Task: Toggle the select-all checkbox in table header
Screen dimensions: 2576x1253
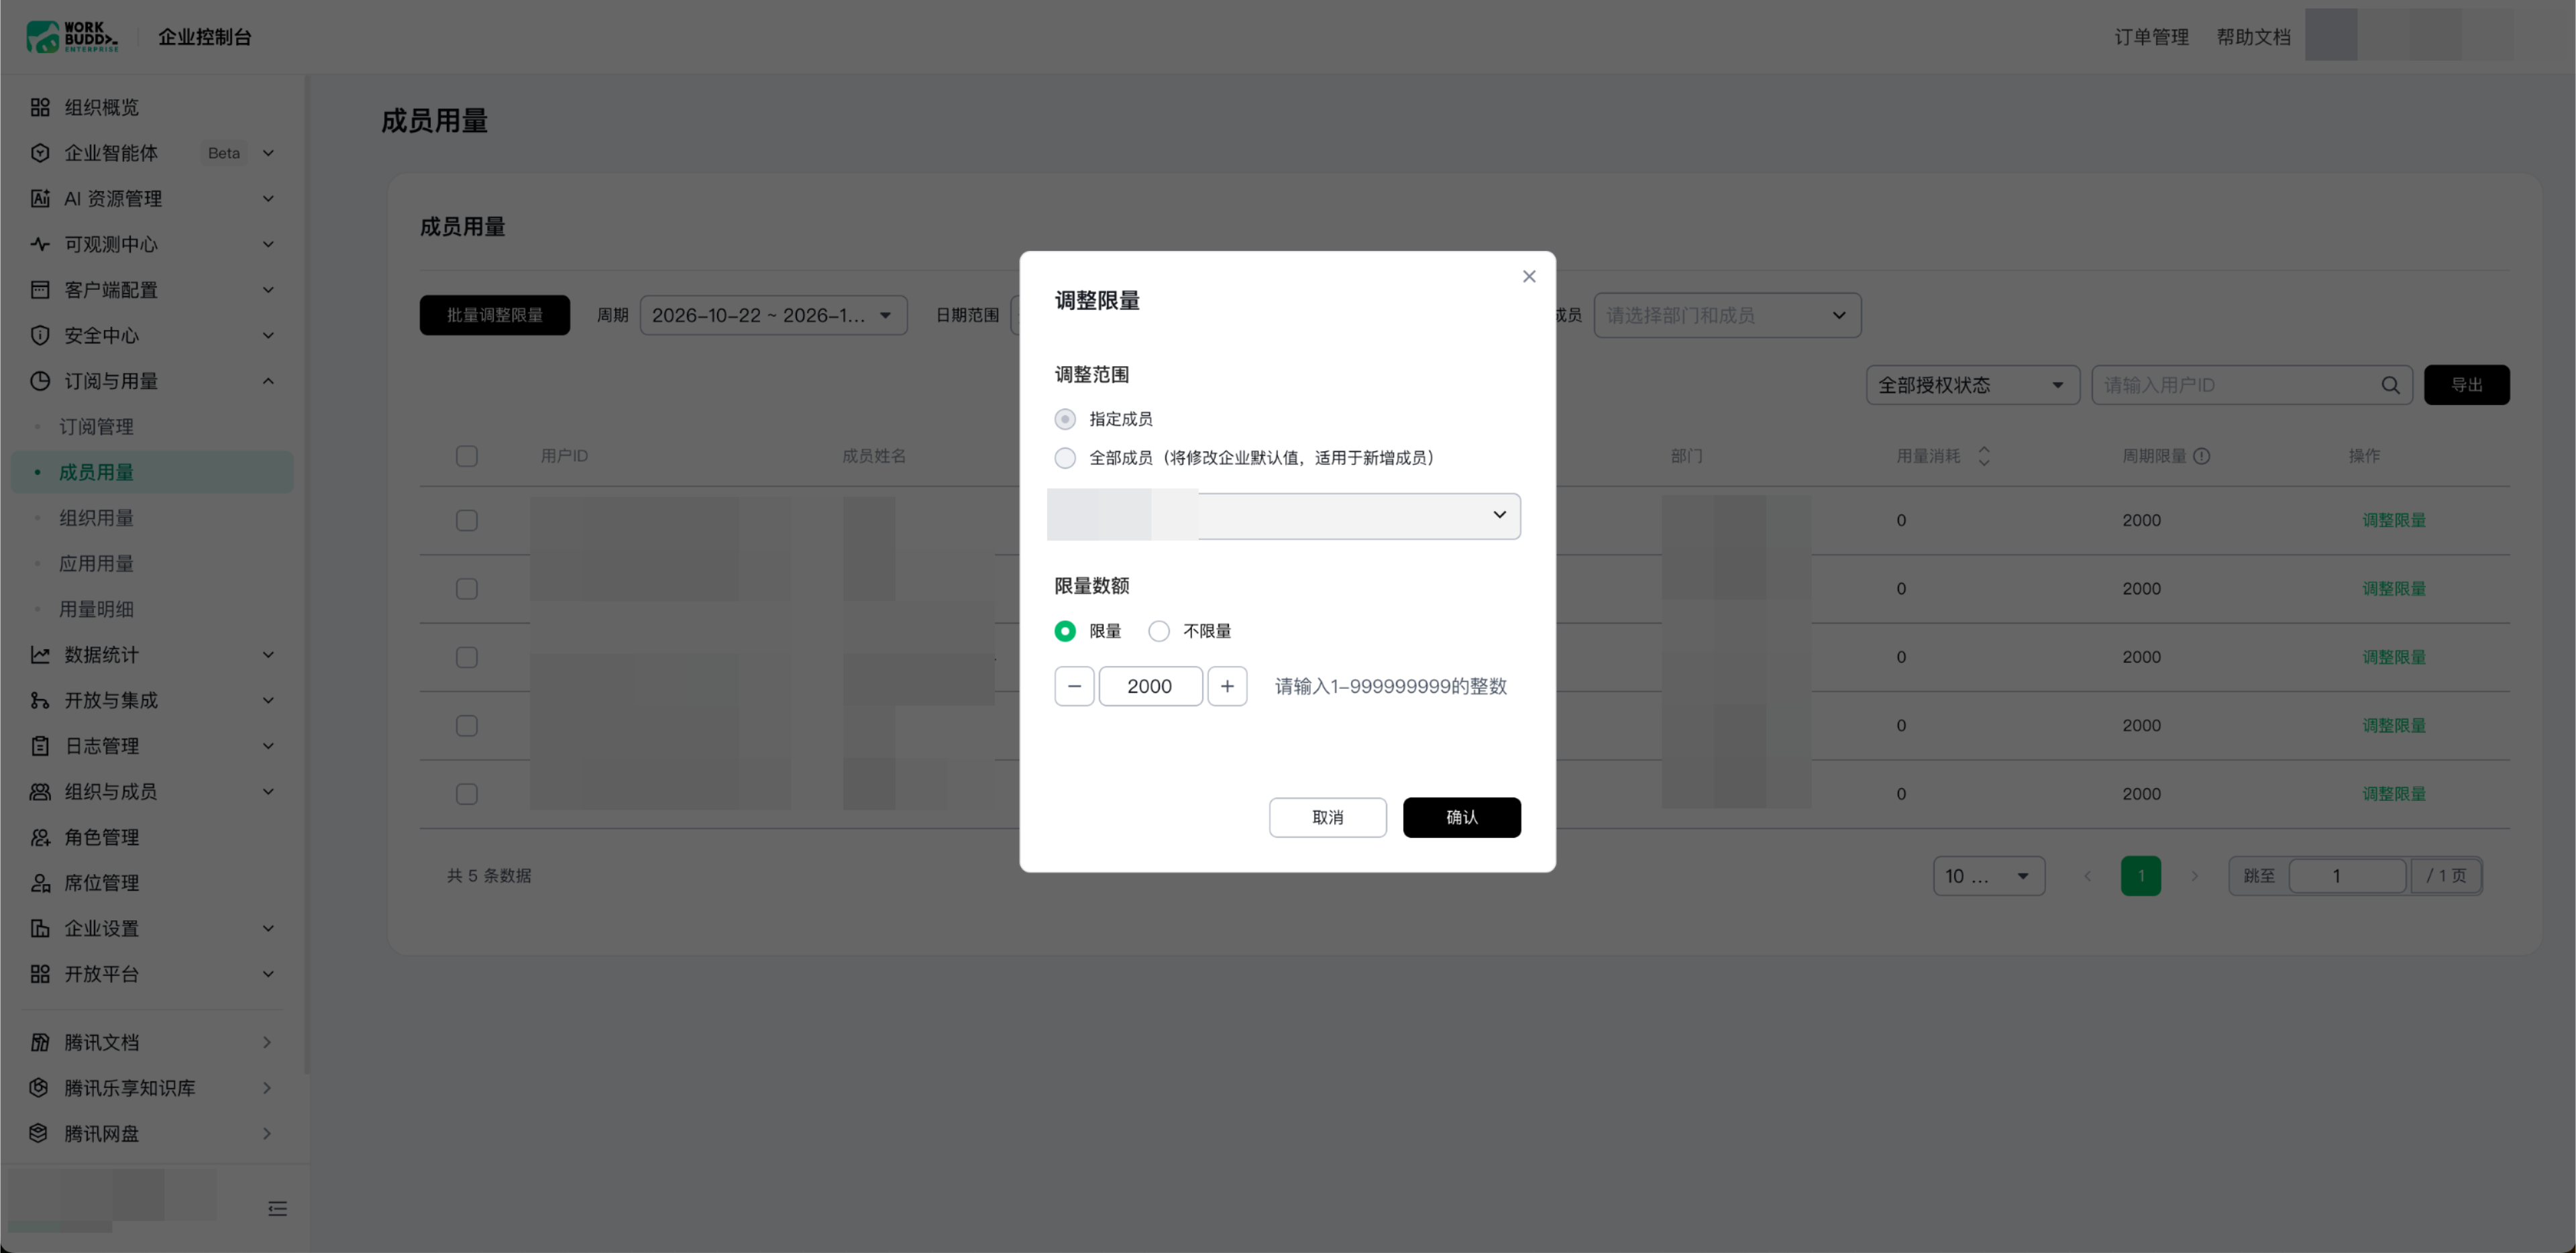Action: [467, 456]
